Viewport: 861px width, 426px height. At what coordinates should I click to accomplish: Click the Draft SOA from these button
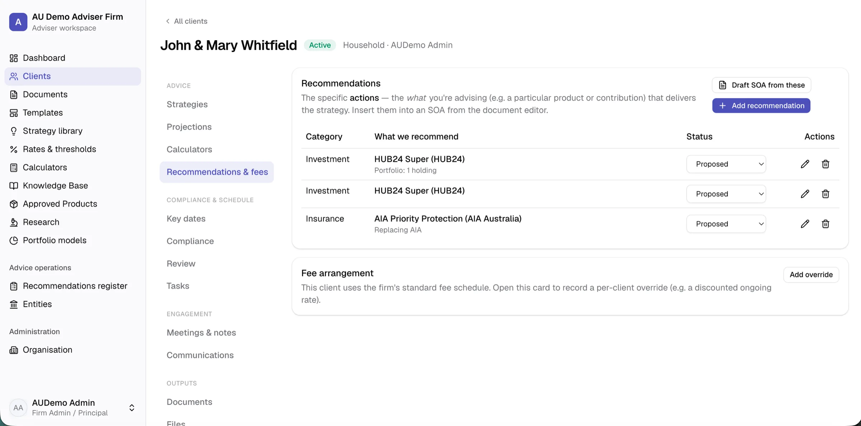[761, 85]
